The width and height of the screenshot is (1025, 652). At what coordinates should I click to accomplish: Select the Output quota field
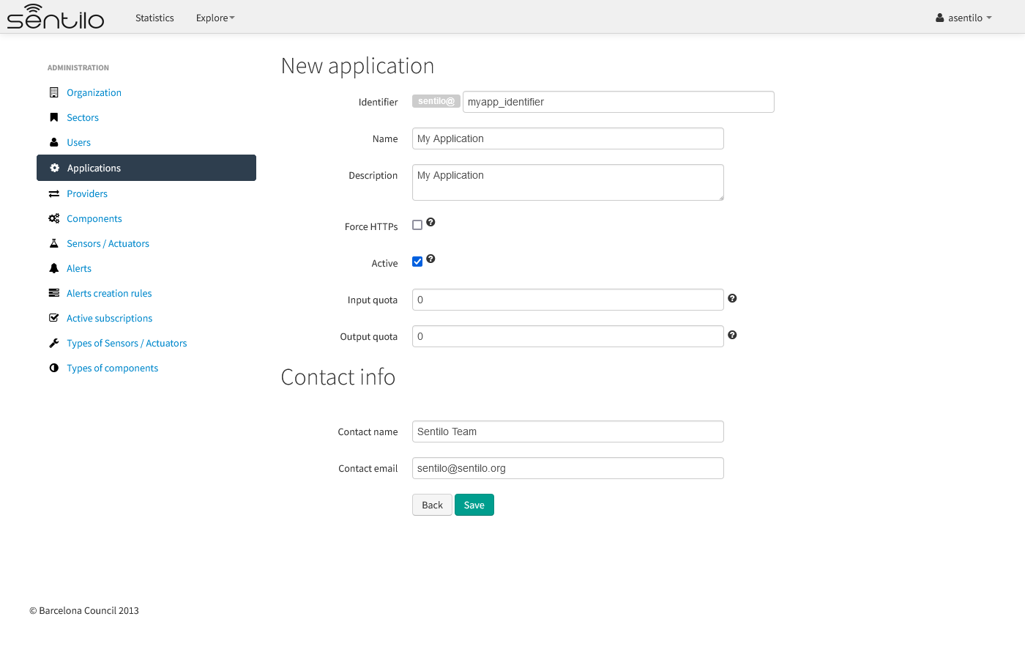568,336
